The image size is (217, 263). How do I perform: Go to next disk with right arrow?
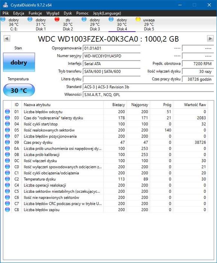[x=210, y=39]
